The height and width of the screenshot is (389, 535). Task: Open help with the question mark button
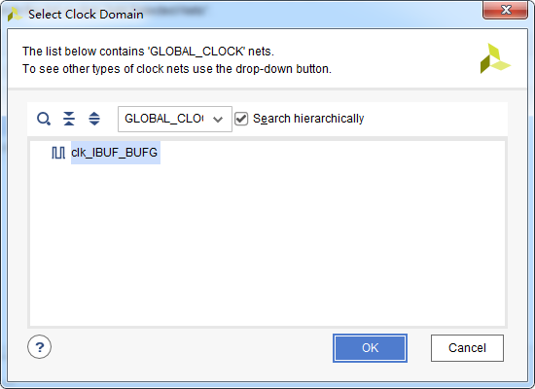(x=40, y=347)
